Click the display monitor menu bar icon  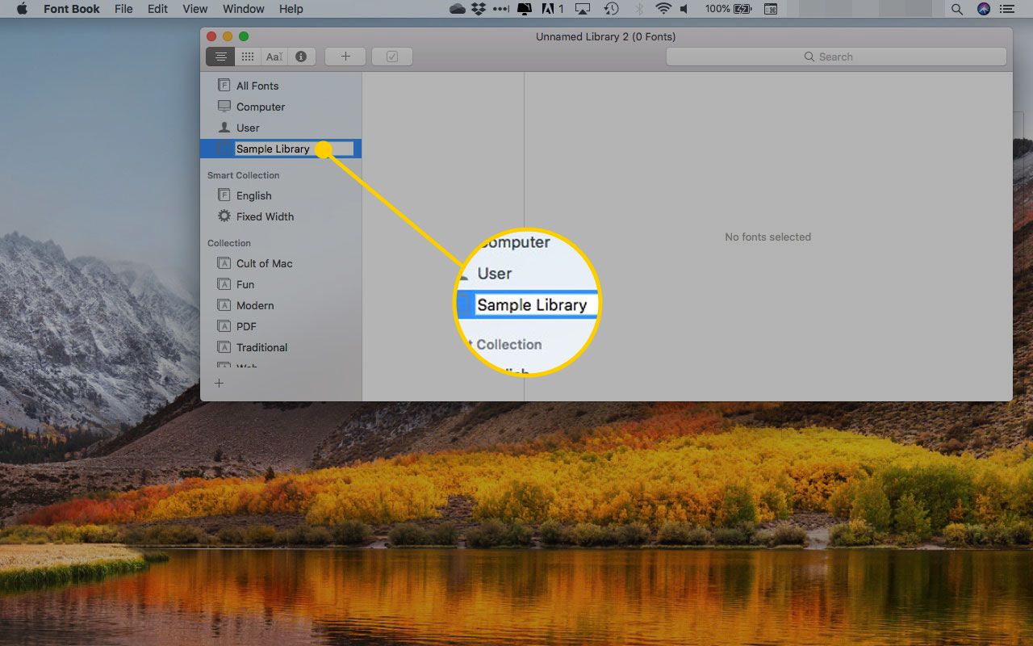pyautogui.click(x=525, y=9)
